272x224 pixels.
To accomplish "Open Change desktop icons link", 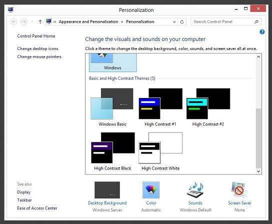I will pos(37,48).
